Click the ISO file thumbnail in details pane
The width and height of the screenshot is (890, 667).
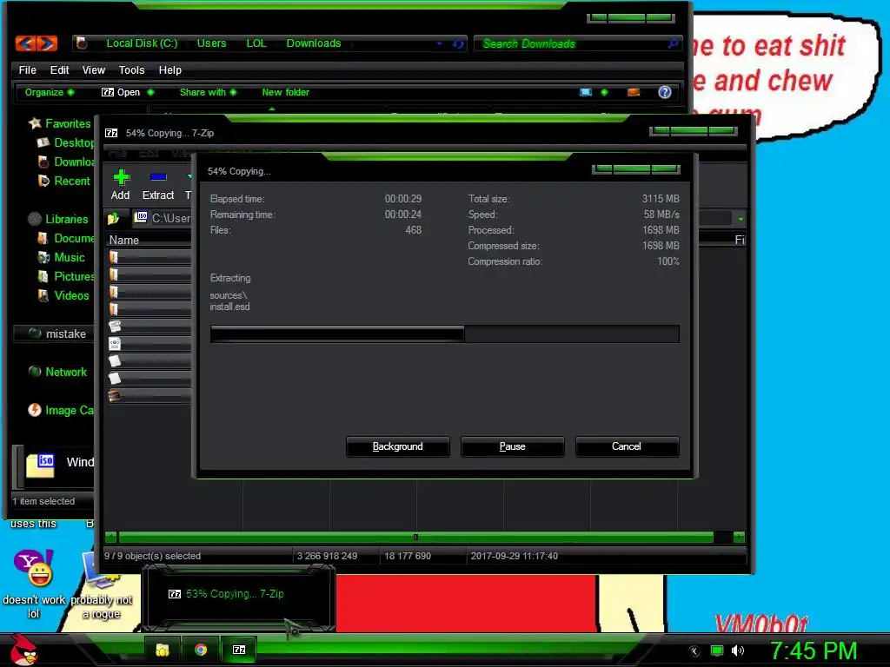pos(40,466)
